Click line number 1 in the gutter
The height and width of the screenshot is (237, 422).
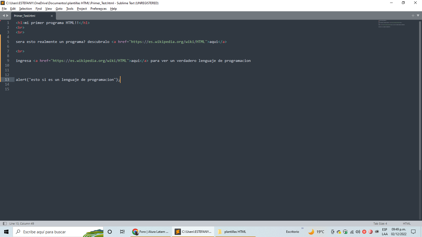point(8,23)
